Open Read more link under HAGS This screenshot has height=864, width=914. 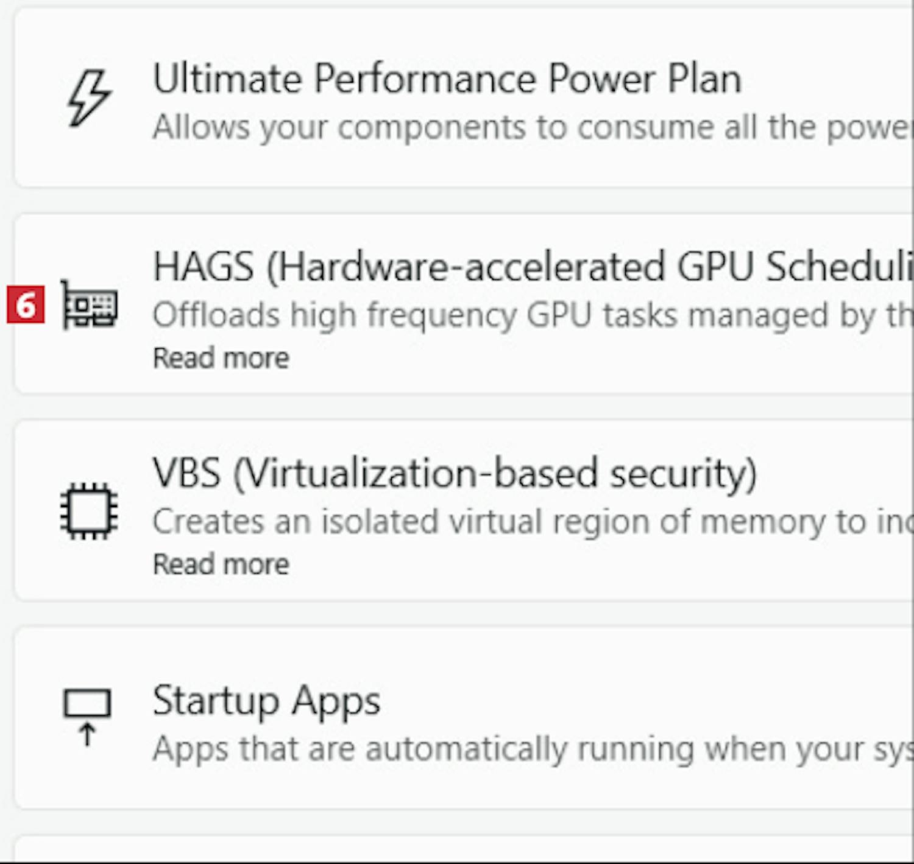[221, 358]
